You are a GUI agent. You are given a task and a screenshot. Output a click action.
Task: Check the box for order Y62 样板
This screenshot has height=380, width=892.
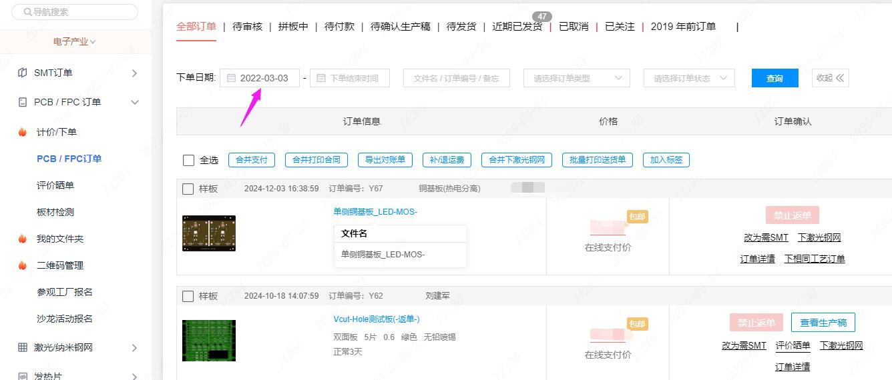188,296
